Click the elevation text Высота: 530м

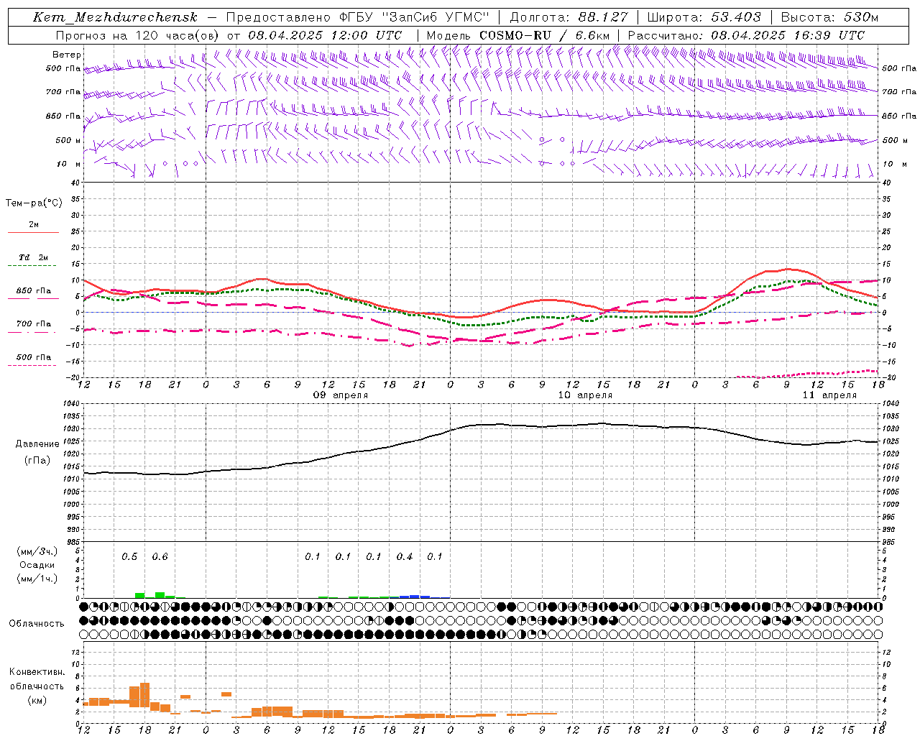829,17
